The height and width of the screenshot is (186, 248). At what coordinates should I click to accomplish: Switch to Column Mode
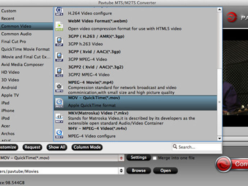(87, 147)
